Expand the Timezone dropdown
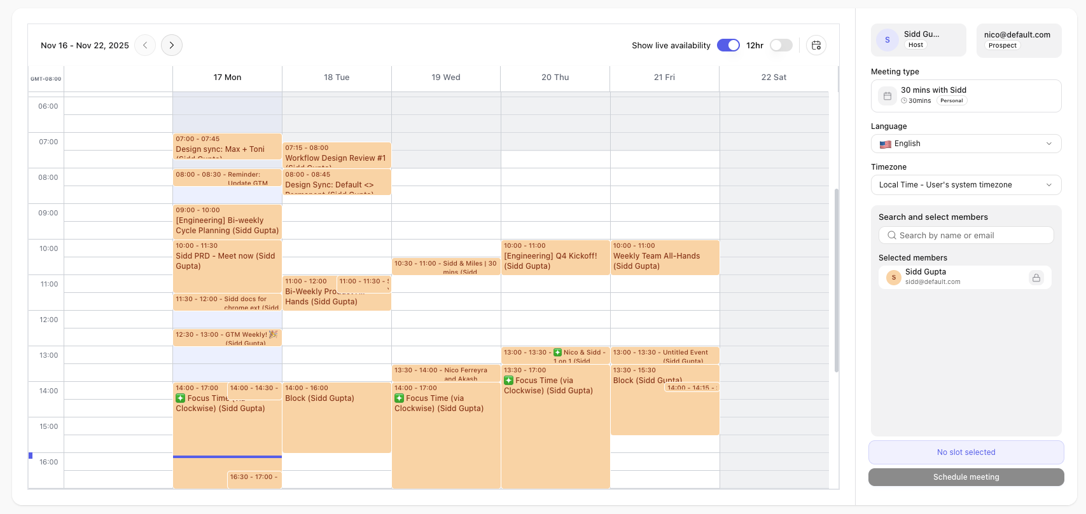The height and width of the screenshot is (514, 1086). pyautogui.click(x=966, y=185)
